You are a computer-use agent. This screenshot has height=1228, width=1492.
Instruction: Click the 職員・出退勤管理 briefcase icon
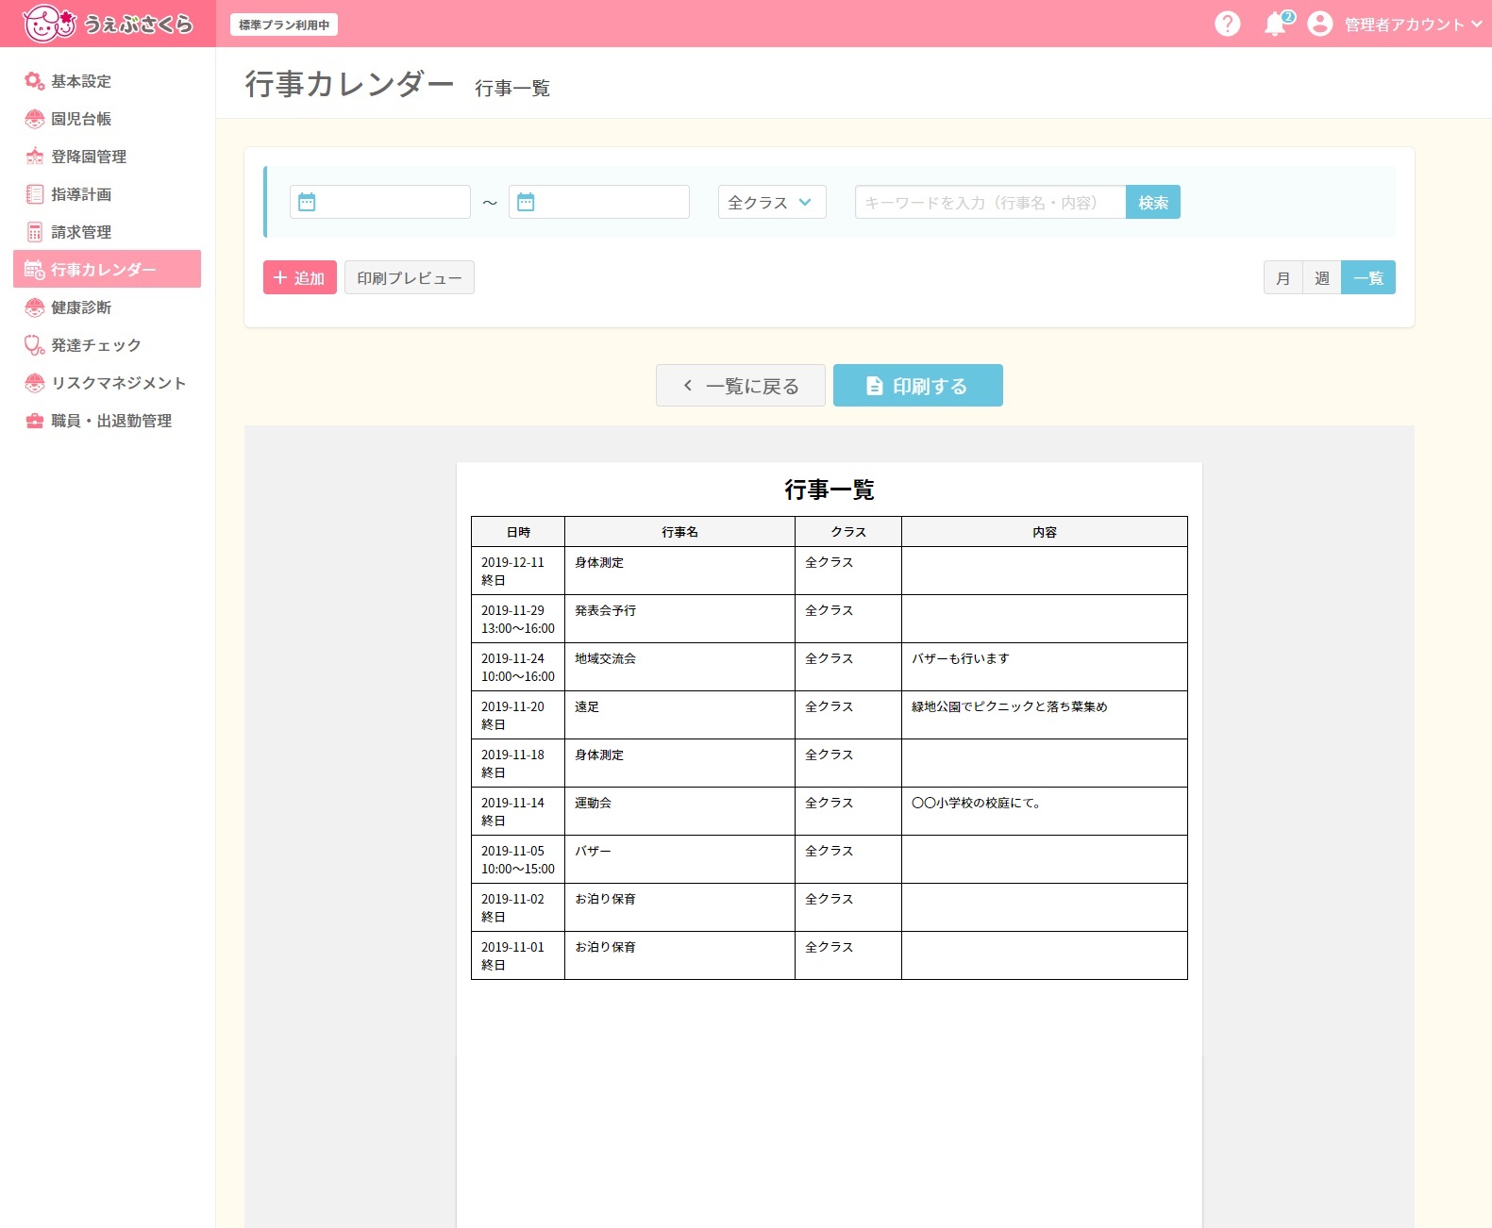35,421
